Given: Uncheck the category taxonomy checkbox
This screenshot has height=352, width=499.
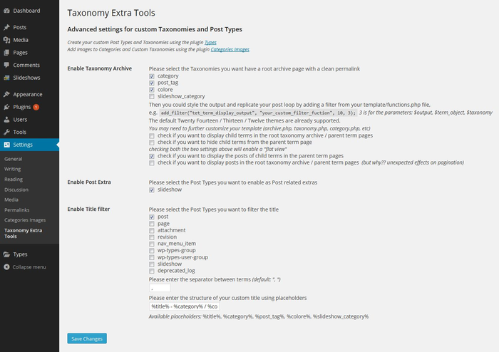Looking at the screenshot, I should click(152, 76).
